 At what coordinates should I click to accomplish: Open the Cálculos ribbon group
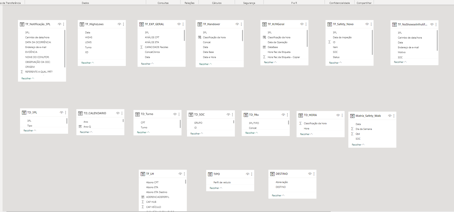point(217,3)
